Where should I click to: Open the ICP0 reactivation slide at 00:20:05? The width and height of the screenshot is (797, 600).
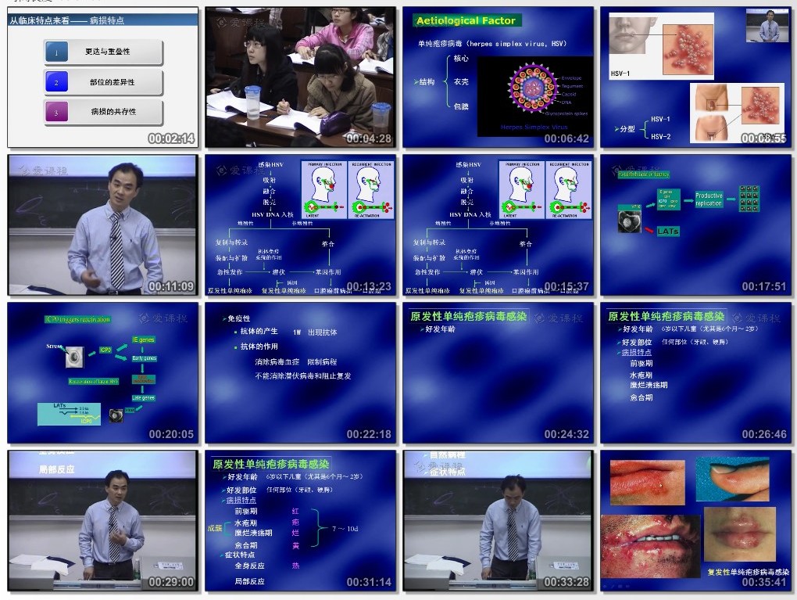coord(102,372)
